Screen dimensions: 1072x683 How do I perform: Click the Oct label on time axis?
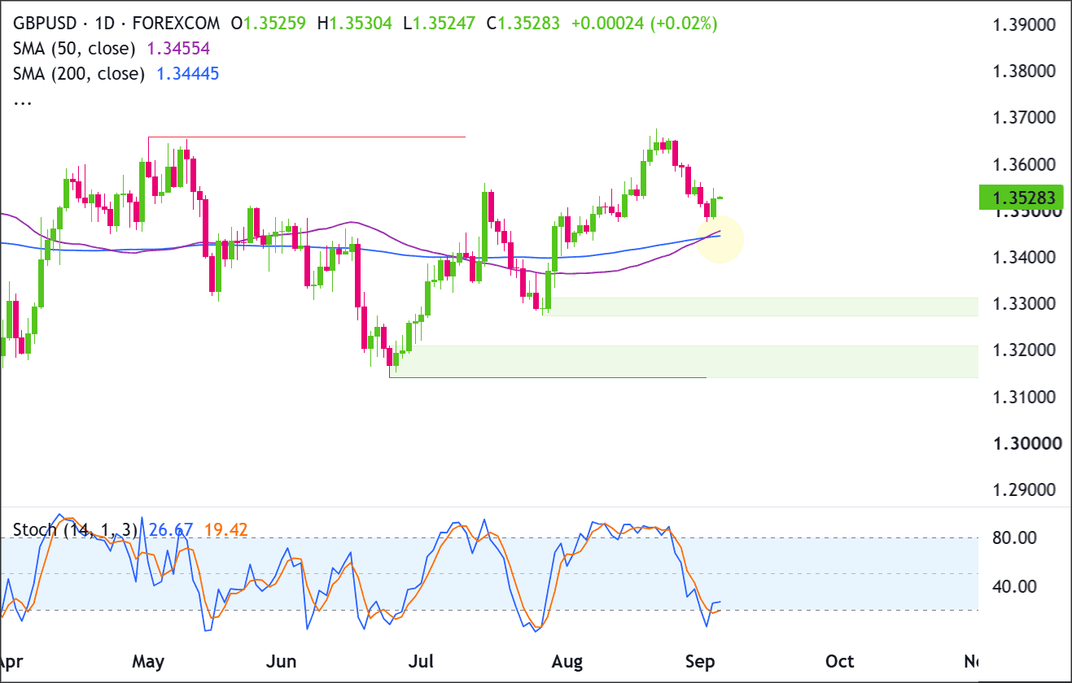tap(839, 661)
